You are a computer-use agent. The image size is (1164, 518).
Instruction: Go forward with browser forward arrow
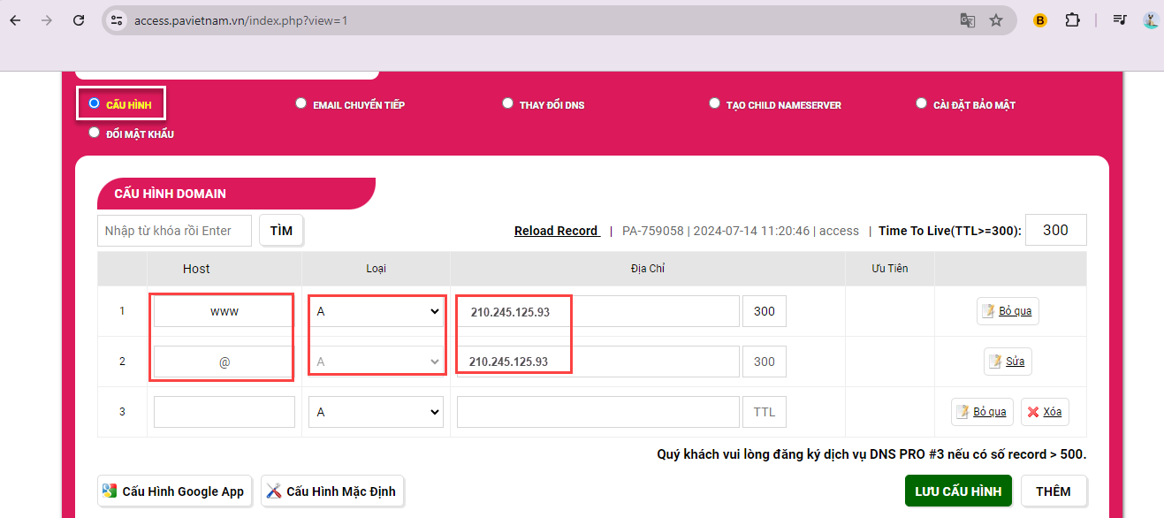pyautogui.click(x=47, y=20)
